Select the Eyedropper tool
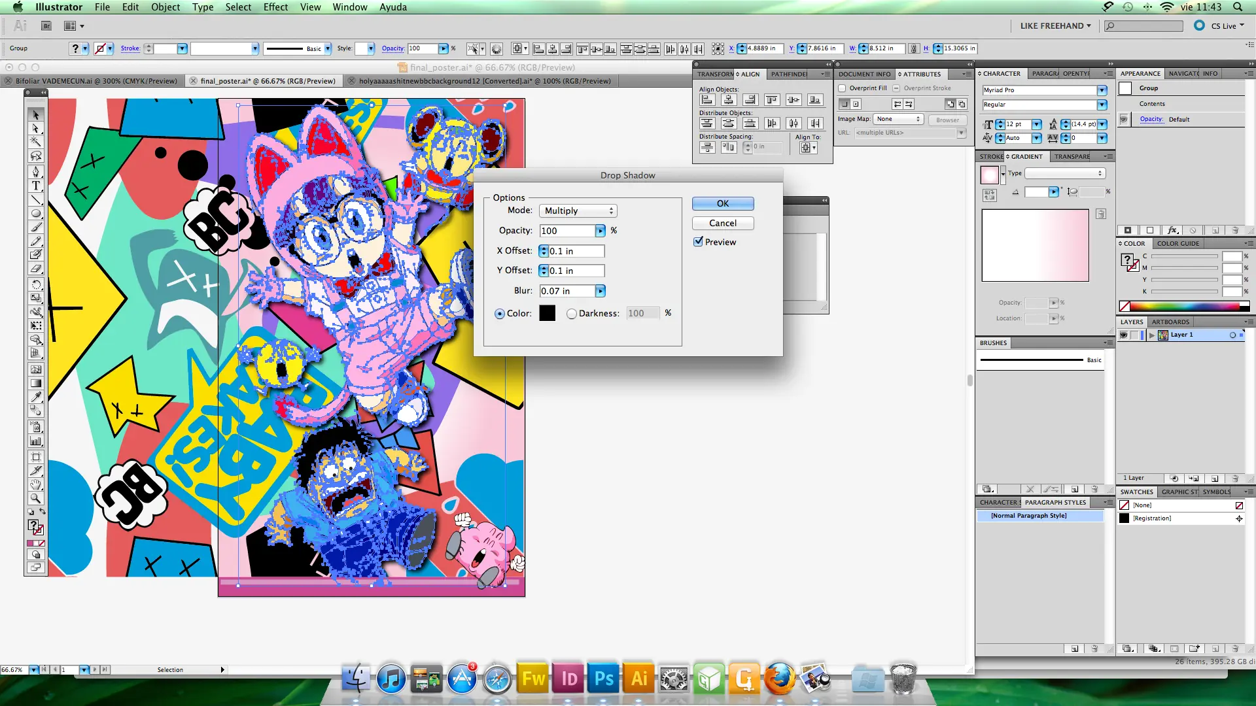This screenshot has height=706, width=1256. (x=36, y=397)
